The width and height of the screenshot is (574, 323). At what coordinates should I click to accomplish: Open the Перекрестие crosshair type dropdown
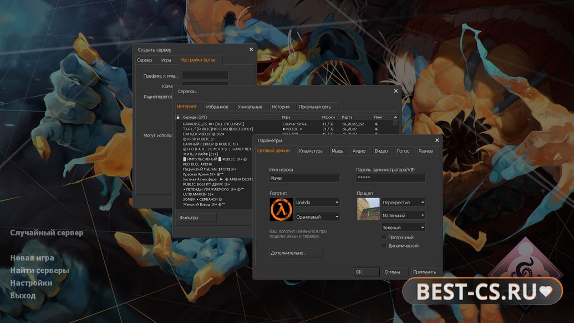click(x=403, y=203)
